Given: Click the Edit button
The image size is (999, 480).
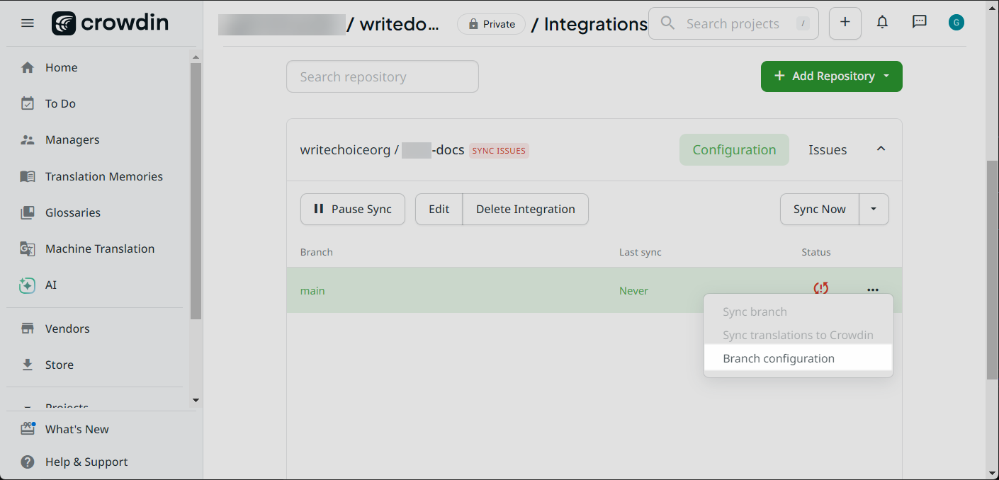Looking at the screenshot, I should 439,210.
